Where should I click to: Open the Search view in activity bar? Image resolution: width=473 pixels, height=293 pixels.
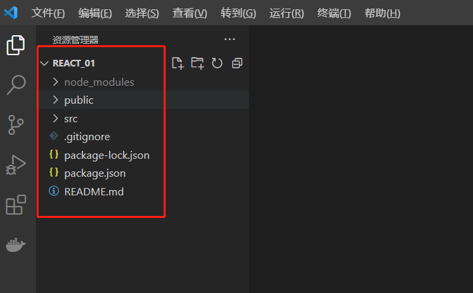(16, 84)
